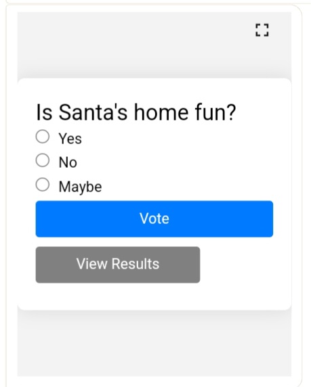Mark the middle poll option circle
The image size is (311, 387).
43,160
